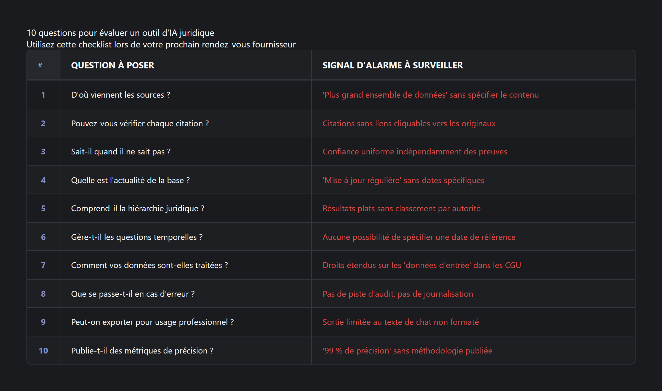
Task: Click row number 10
Action: (x=43, y=351)
